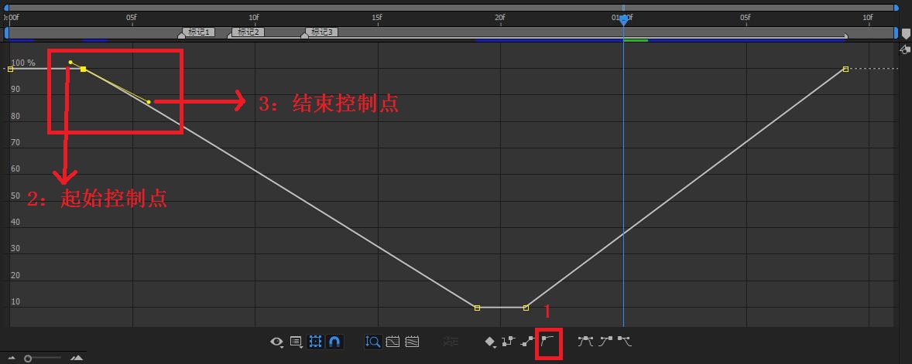Click the 20f mark on time ruler
The image size is (912, 364).
click(x=499, y=18)
